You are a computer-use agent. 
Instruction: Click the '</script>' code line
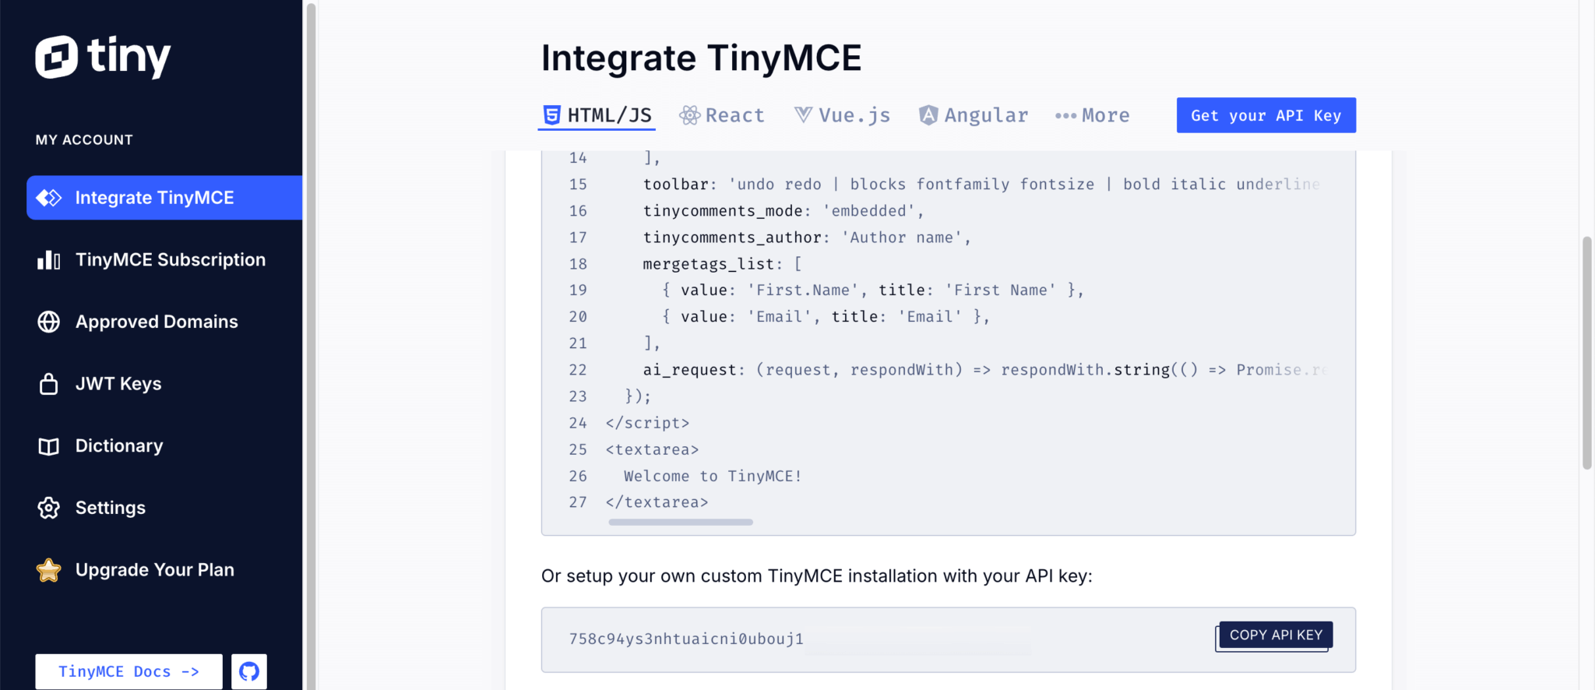click(x=647, y=423)
